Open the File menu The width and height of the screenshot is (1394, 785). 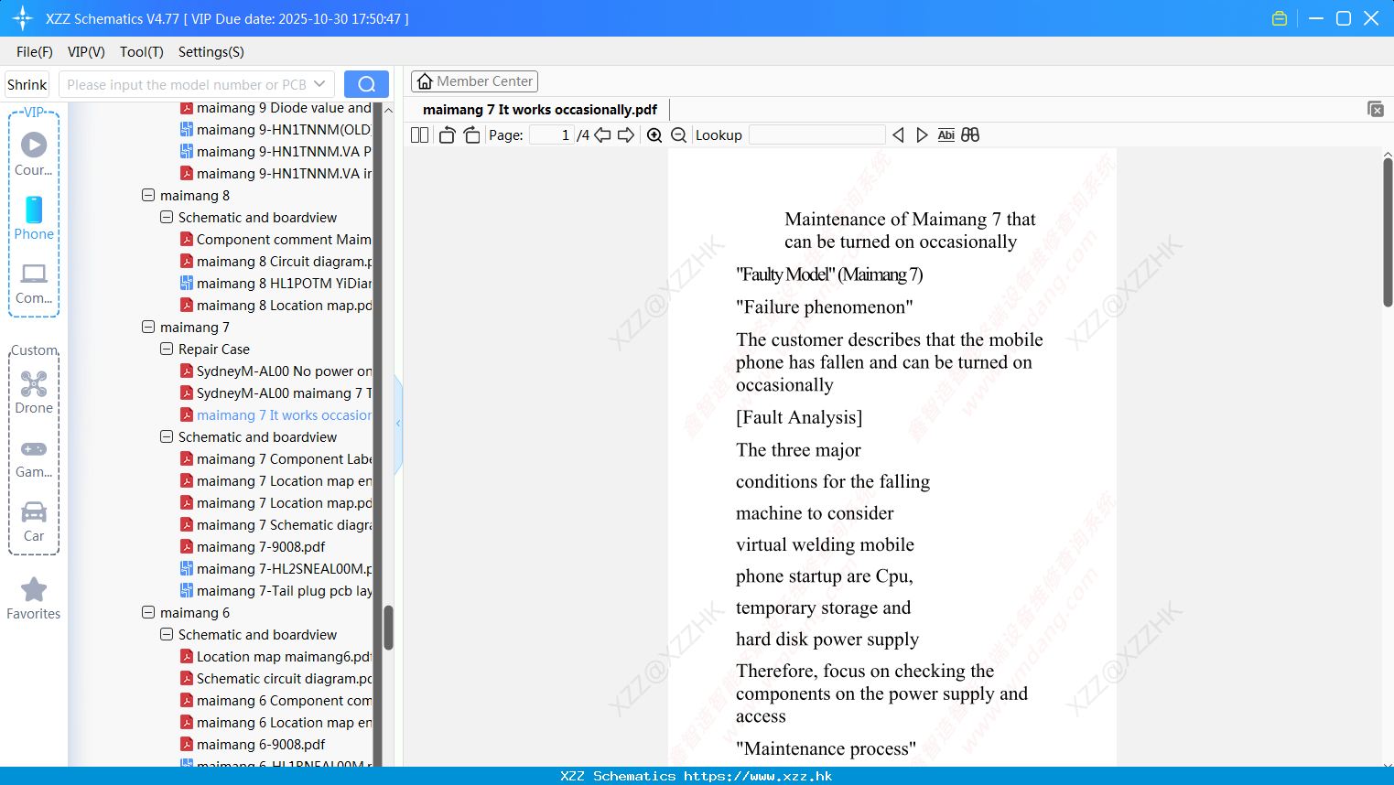[x=35, y=52]
